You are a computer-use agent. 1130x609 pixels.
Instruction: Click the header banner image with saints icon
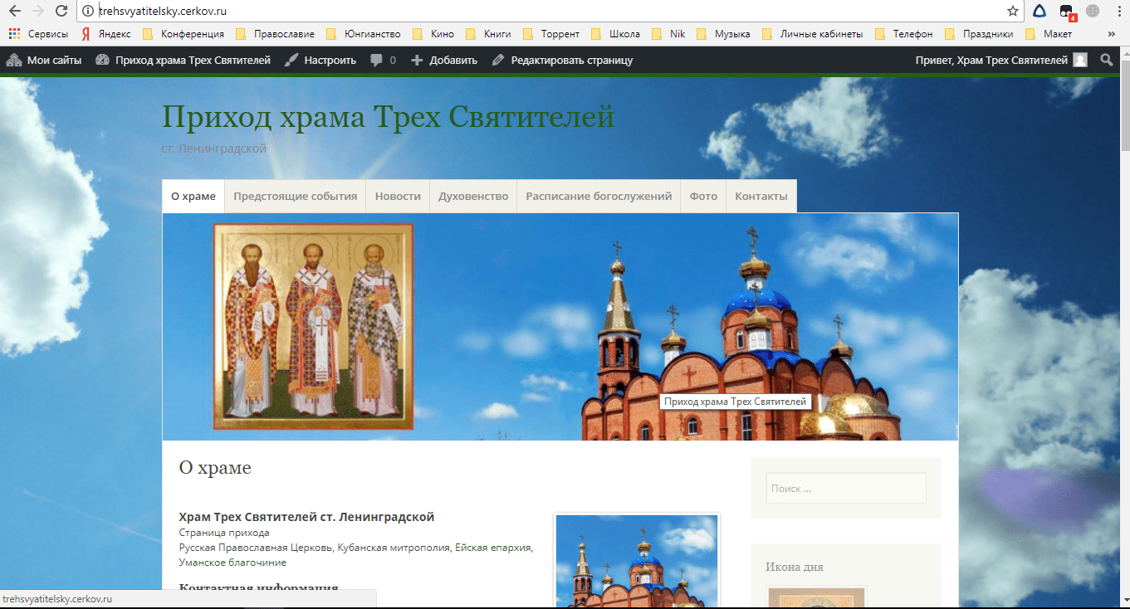(x=560, y=327)
